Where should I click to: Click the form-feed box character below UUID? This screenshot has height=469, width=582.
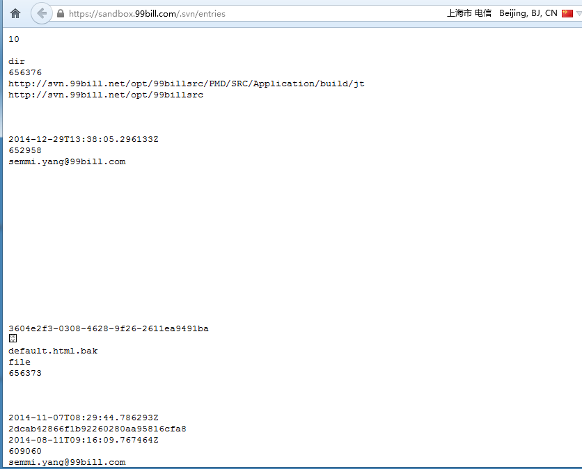[13, 338]
